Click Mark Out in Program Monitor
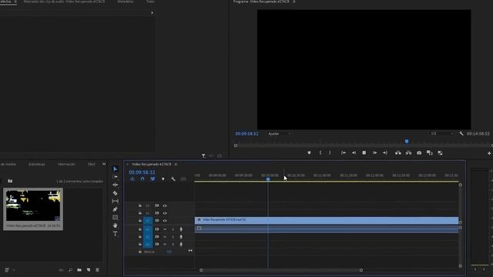The height and width of the screenshot is (277, 493). pos(330,153)
